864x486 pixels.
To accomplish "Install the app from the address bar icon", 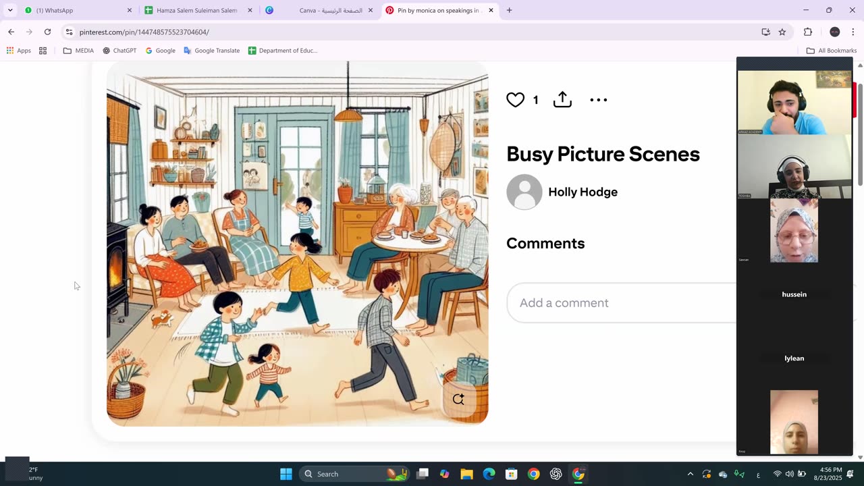I will (x=765, y=32).
